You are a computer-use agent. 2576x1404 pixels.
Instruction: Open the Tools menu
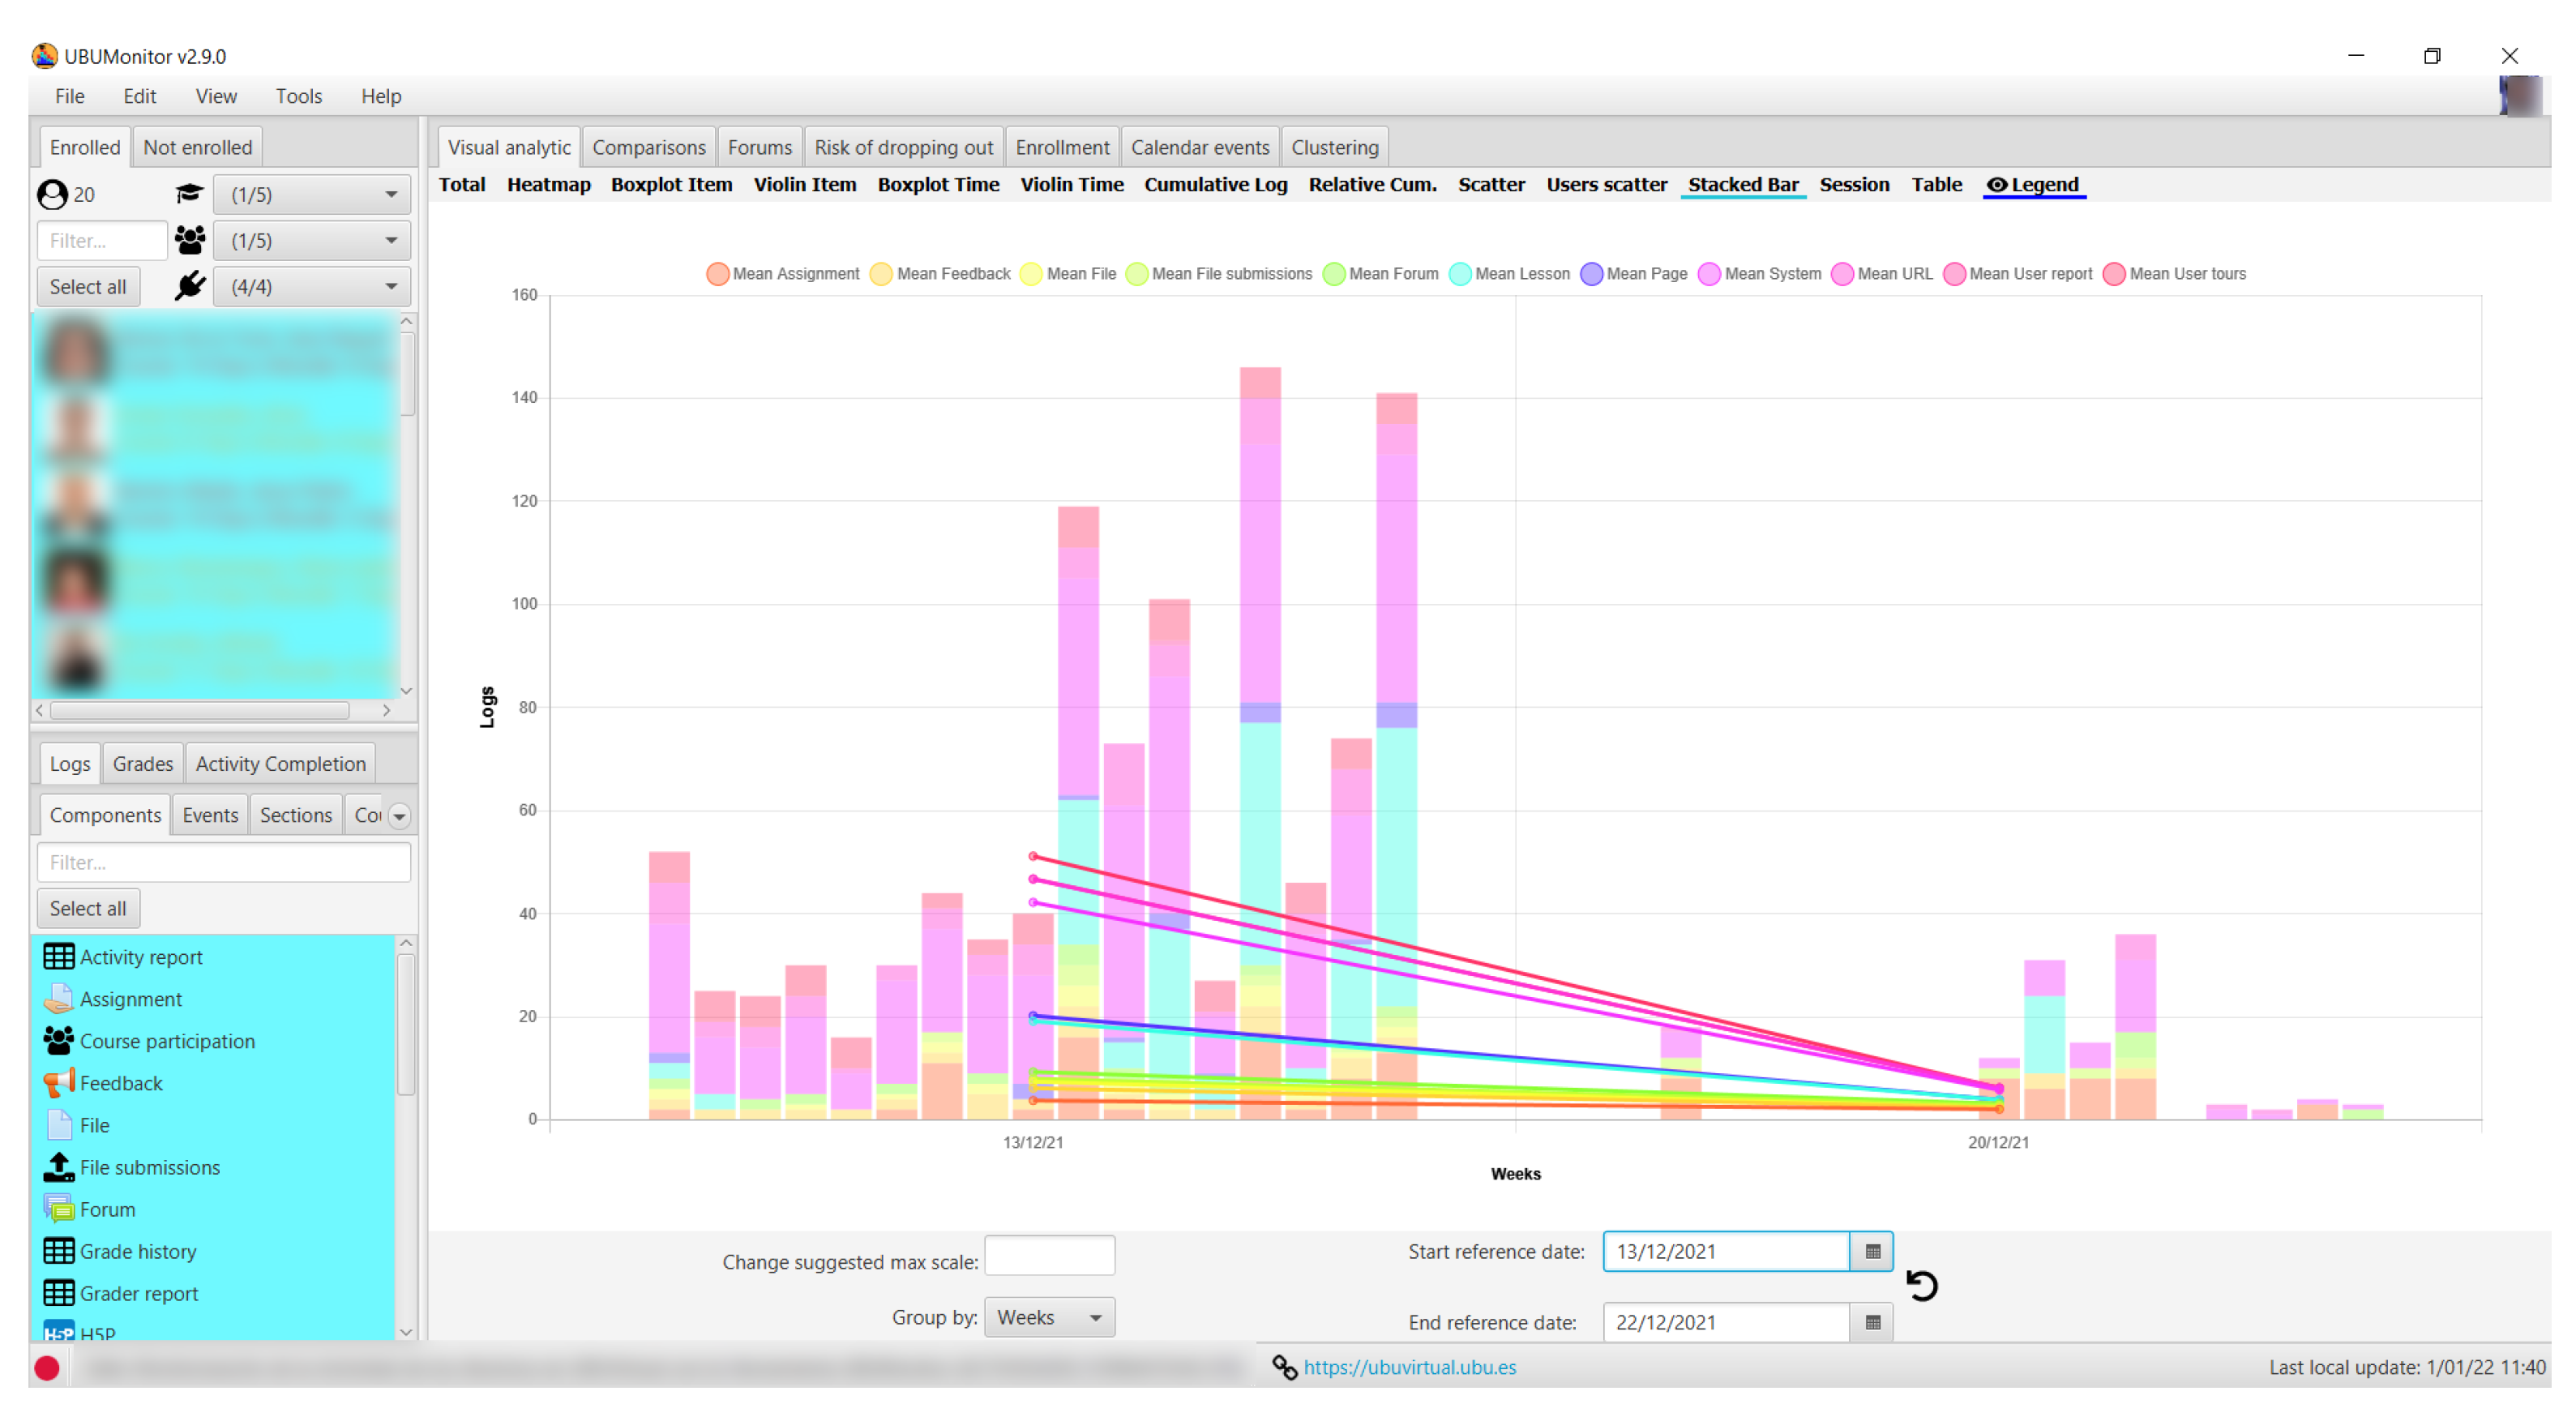[298, 96]
